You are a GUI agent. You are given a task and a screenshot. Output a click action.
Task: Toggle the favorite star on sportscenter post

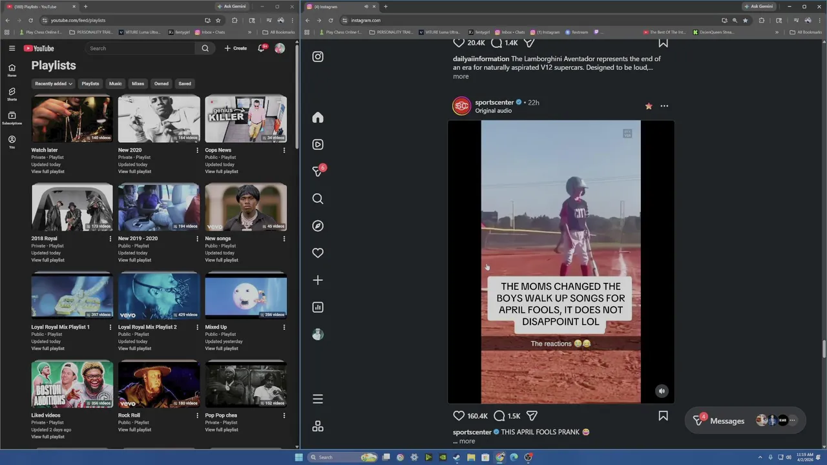[x=649, y=106]
